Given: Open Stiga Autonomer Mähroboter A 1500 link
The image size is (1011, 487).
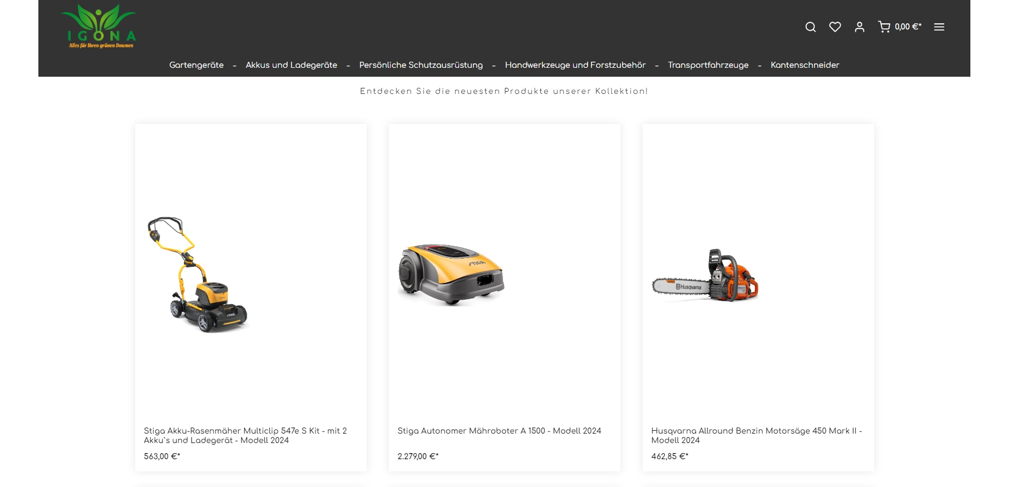Looking at the screenshot, I should tap(499, 431).
